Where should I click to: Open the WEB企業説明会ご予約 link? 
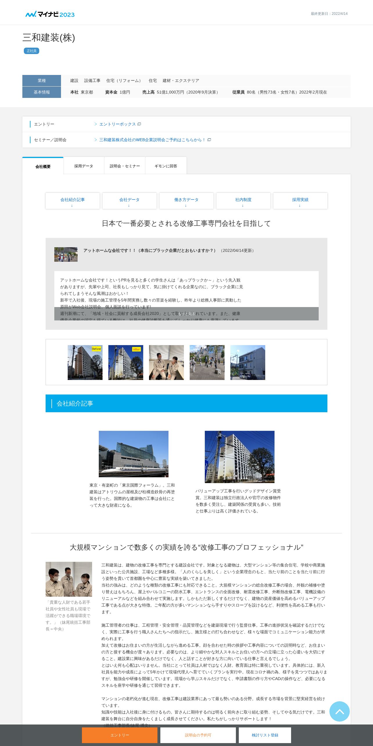point(152,140)
